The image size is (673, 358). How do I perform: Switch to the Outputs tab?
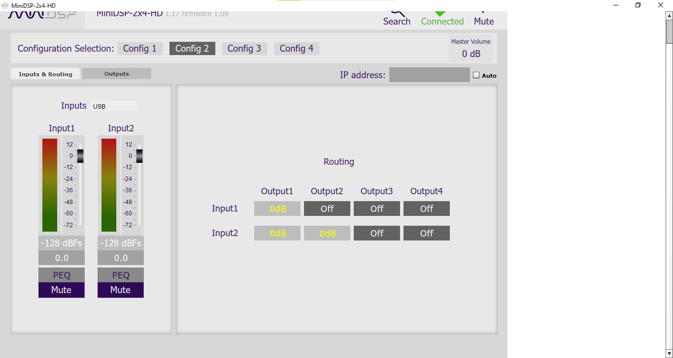(x=117, y=74)
